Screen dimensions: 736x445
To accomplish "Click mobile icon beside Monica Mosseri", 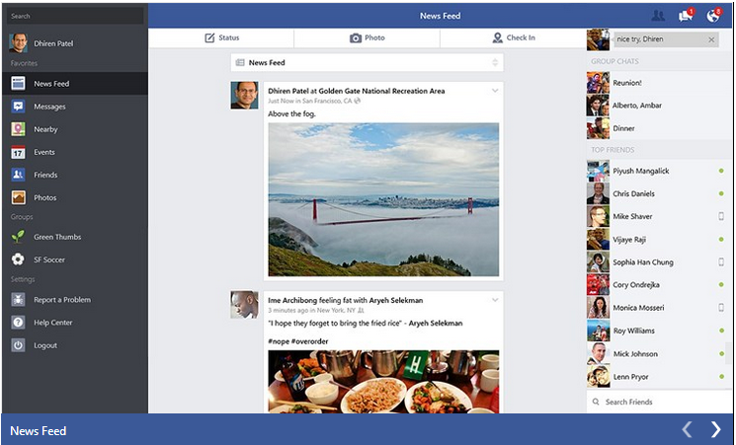I will (x=721, y=308).
